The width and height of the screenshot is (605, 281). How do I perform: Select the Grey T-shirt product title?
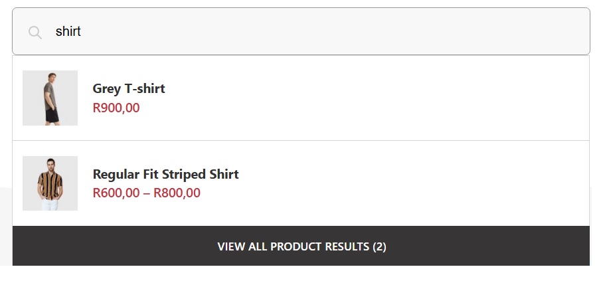tap(129, 88)
